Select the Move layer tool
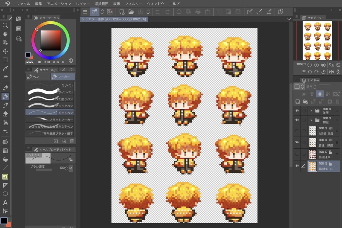Screen dimensions: 342x228 click(x=5, y=51)
